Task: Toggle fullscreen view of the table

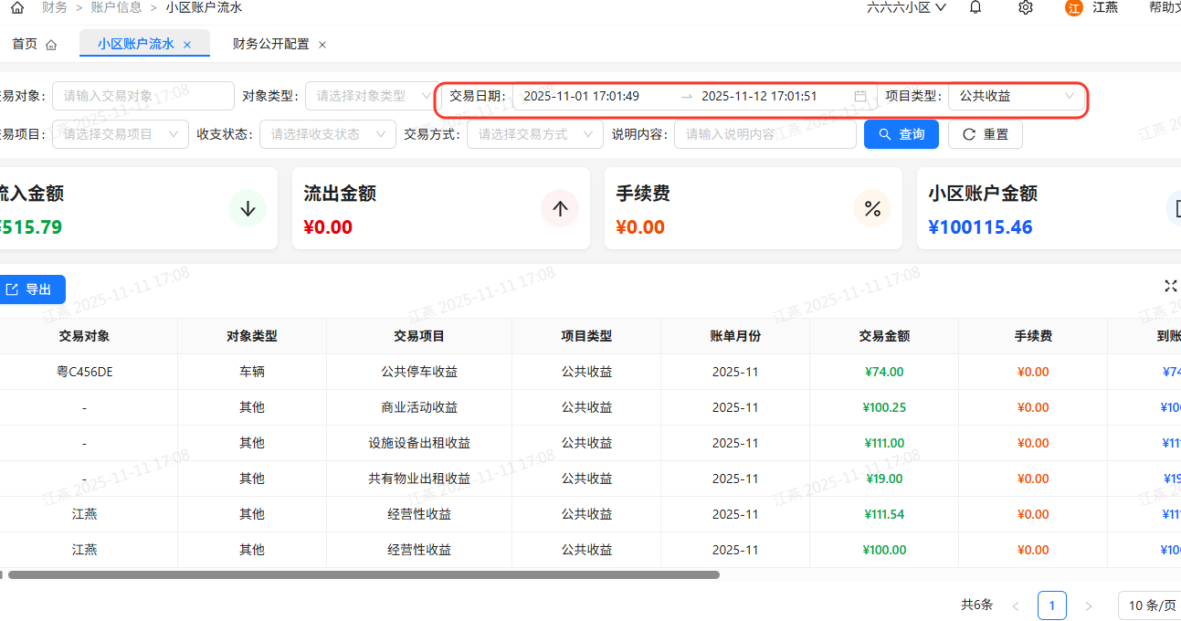Action: point(1170,287)
